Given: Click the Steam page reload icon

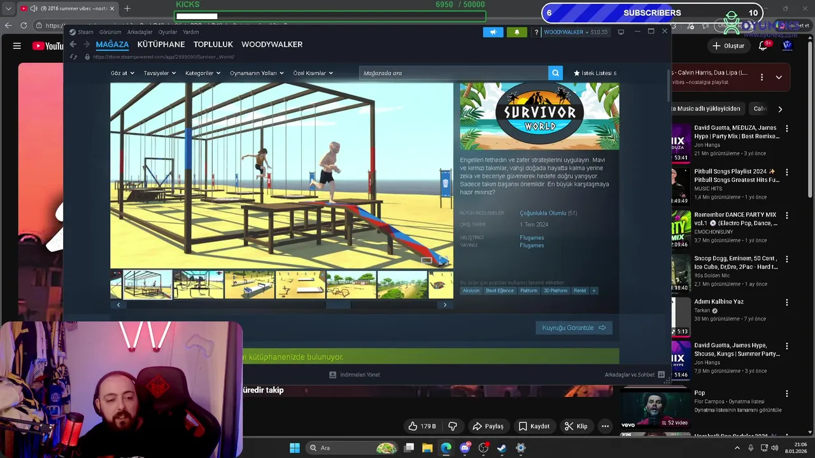Looking at the screenshot, I should coord(73,57).
